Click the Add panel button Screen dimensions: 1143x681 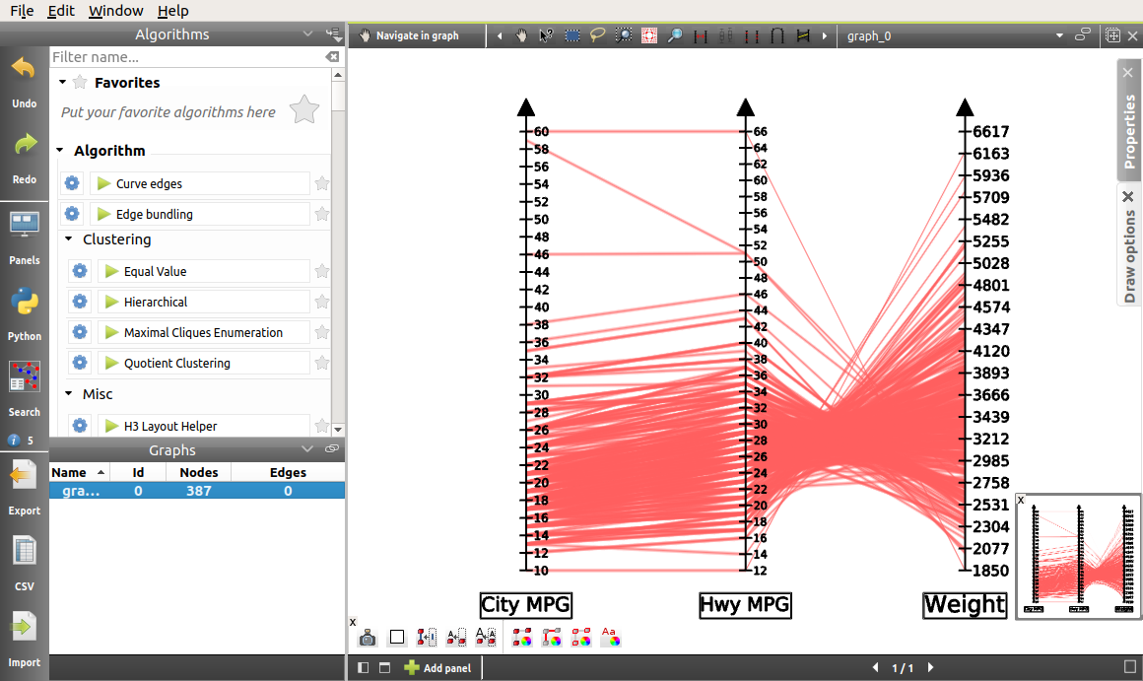[437, 668]
